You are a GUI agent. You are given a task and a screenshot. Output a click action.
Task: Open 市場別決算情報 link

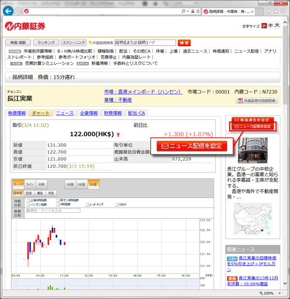tap(38, 51)
